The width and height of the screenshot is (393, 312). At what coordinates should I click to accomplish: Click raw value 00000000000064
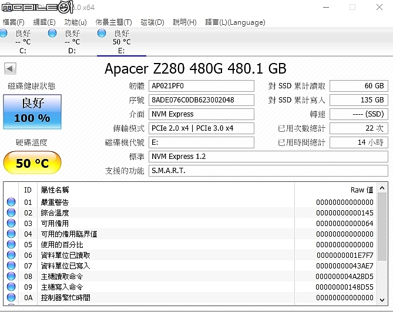click(345, 223)
